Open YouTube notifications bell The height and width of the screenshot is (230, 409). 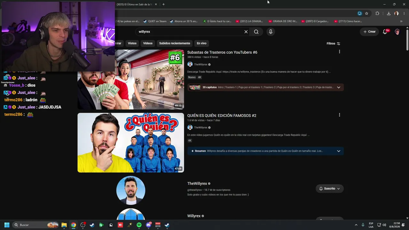(x=385, y=32)
